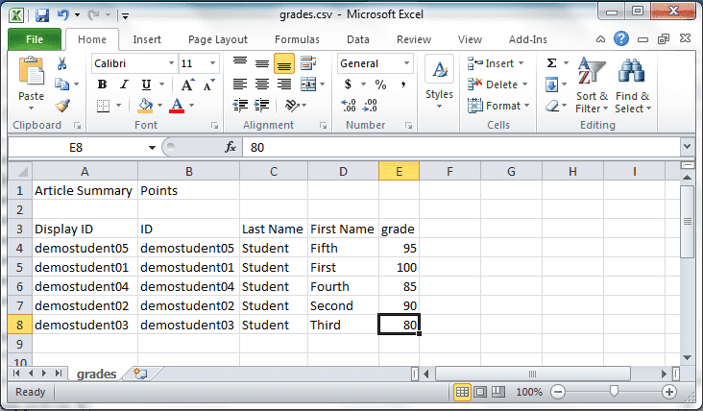Select the Format Painter brush
Screen dimensions: 703x411
[x=62, y=106]
